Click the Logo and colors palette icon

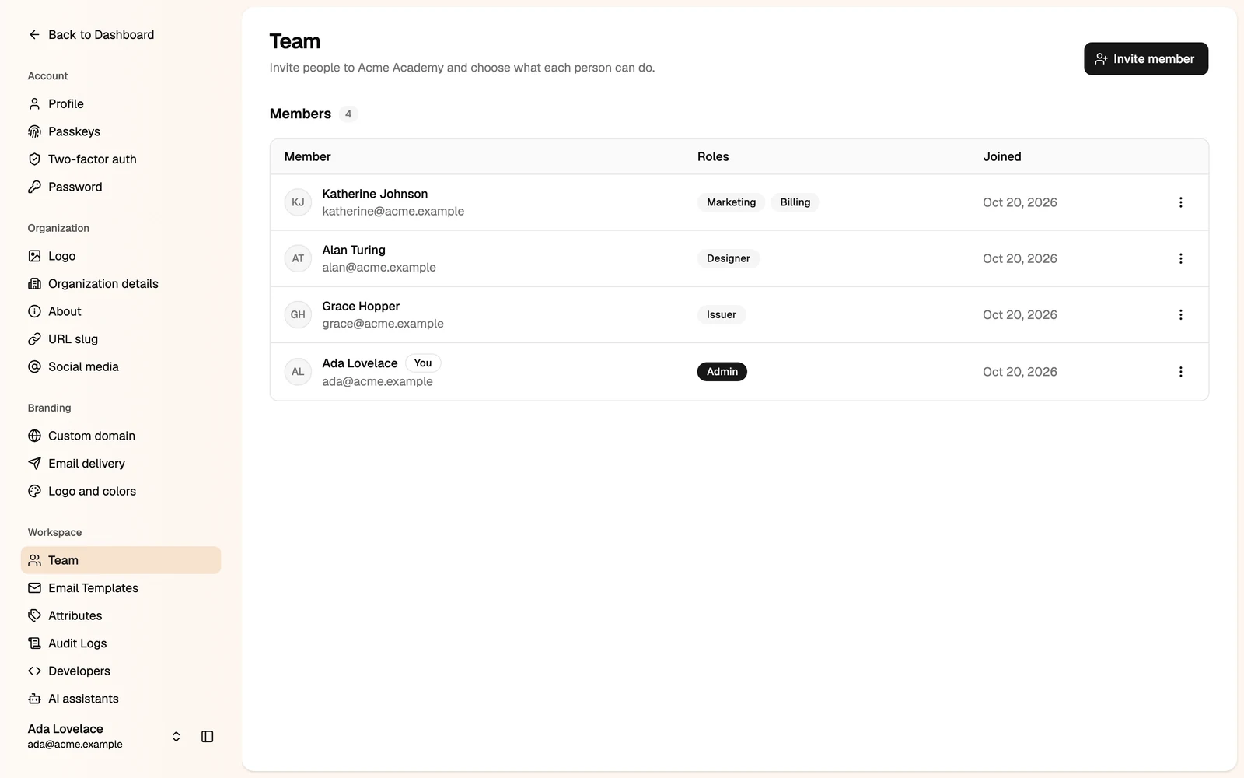[34, 491]
